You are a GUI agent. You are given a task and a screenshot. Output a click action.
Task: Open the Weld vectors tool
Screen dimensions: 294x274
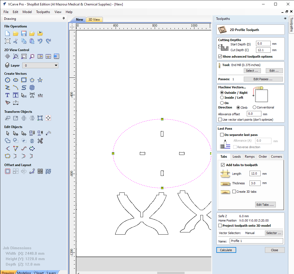[x=8, y=141]
